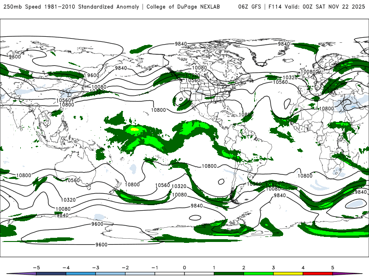The width and height of the screenshot is (369, 276).
Task: Click the colorbar tick label 5
Action: click(333, 268)
